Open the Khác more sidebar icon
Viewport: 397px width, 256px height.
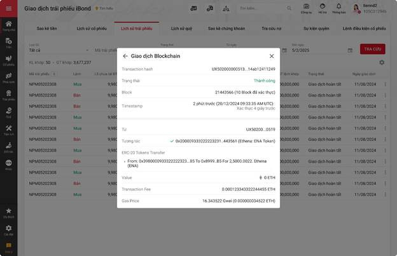[9, 165]
